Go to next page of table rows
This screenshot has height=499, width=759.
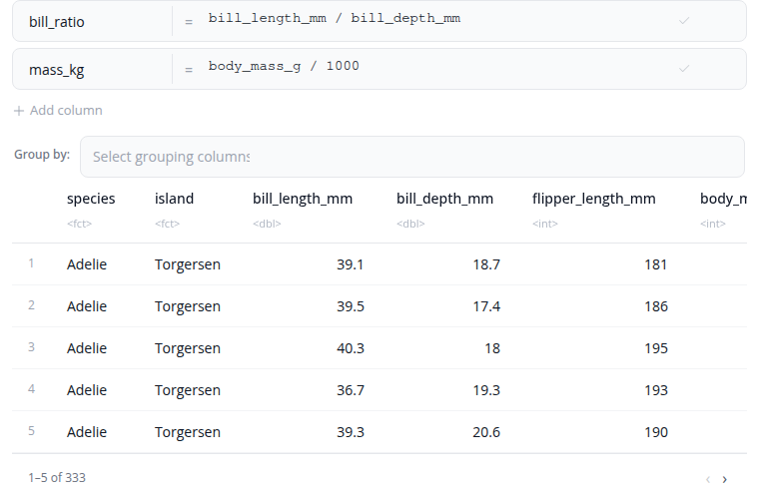point(725,479)
